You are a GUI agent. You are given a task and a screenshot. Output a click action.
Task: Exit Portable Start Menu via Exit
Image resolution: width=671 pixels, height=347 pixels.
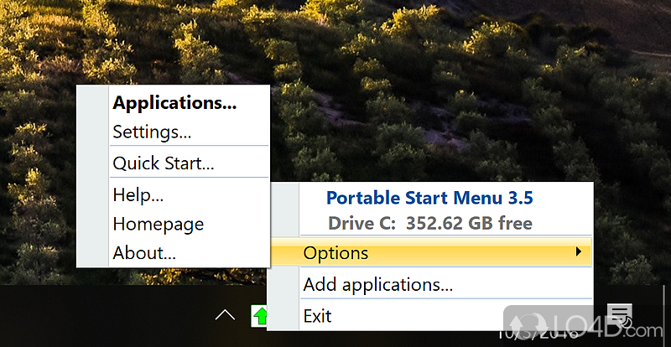(x=445, y=316)
